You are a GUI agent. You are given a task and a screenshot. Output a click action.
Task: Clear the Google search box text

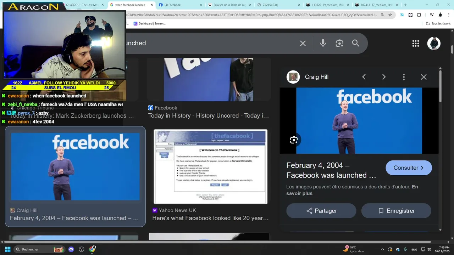(303, 43)
